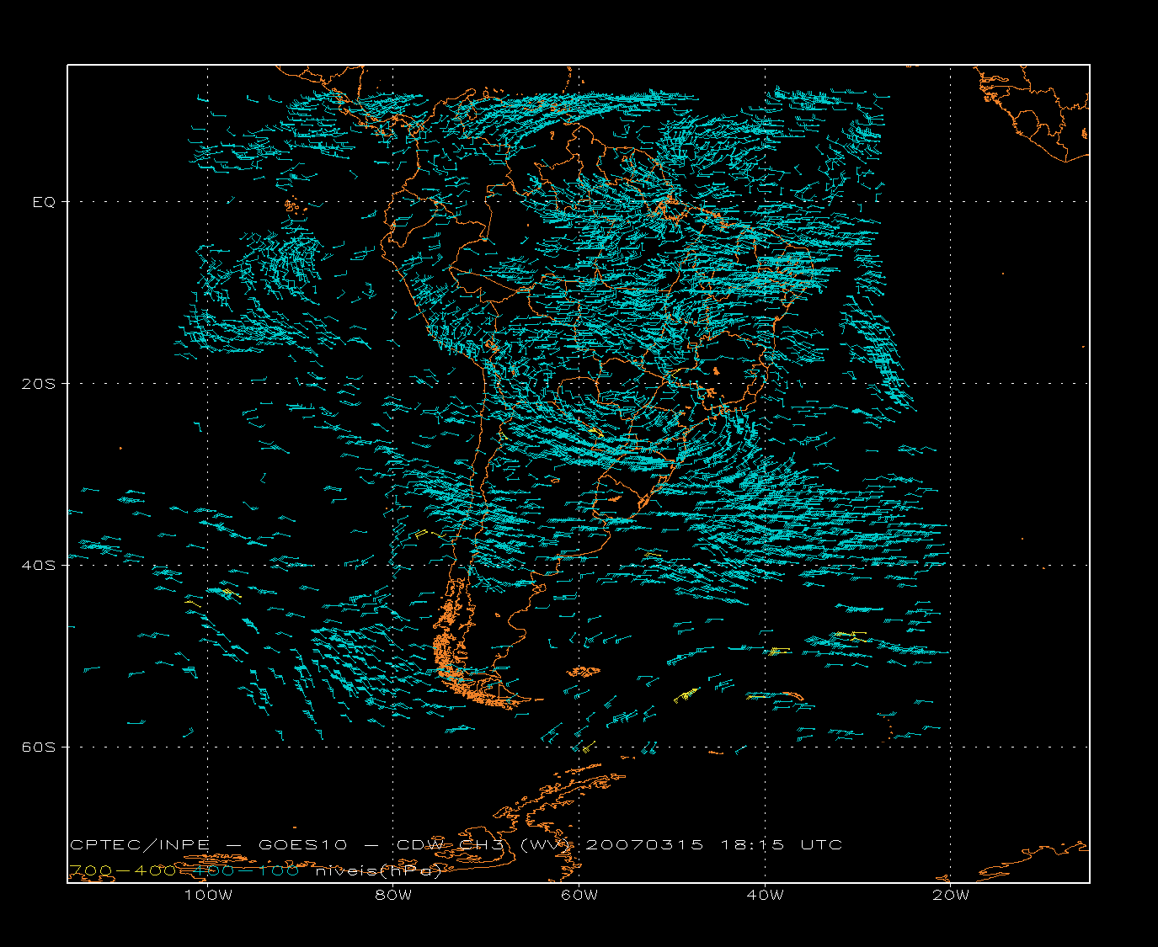The width and height of the screenshot is (1158, 947).
Task: Click the '60W' longitude label
Action: click(579, 896)
